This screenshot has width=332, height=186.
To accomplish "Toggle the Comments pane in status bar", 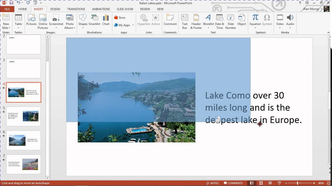I will pos(233,183).
